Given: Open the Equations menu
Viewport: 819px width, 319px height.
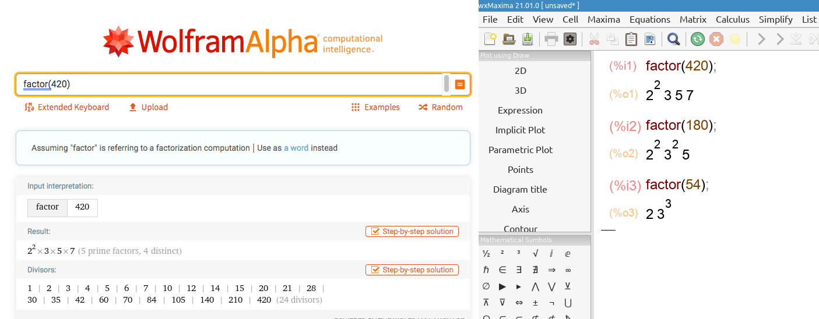Looking at the screenshot, I should coord(649,19).
